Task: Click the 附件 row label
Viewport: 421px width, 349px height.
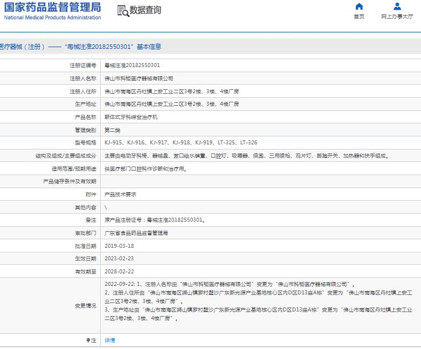Action: [91, 194]
